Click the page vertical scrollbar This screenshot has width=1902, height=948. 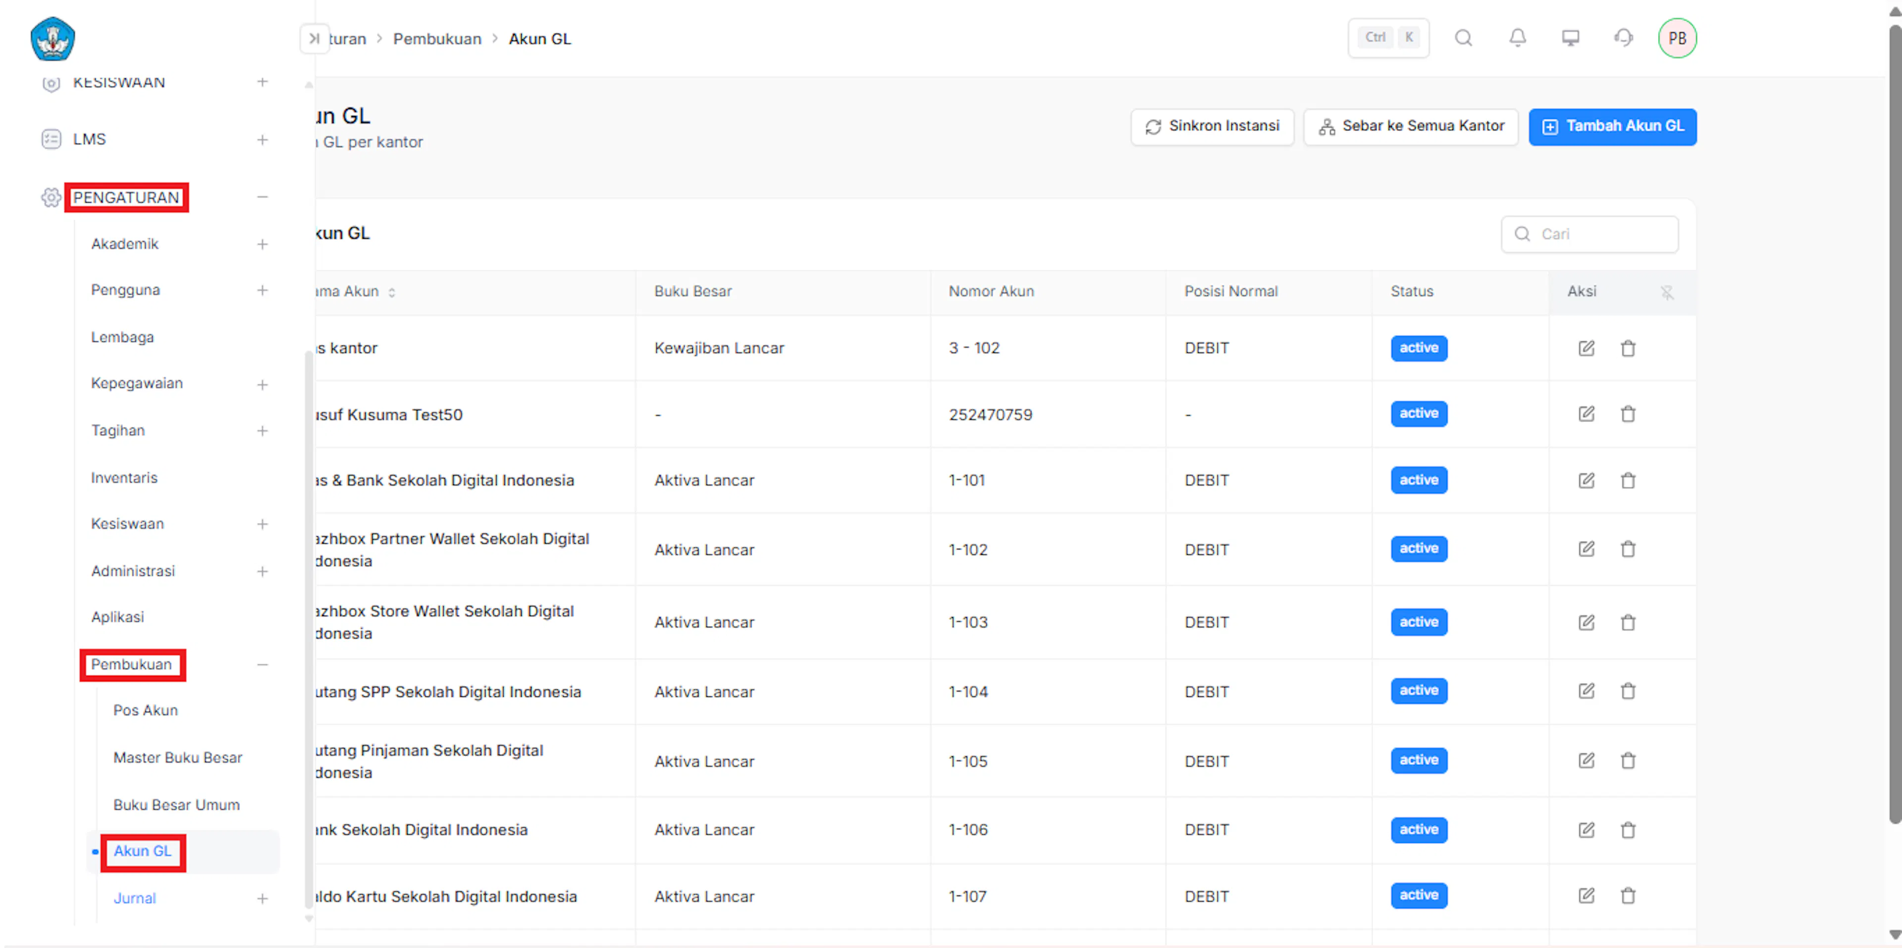coord(1895,424)
